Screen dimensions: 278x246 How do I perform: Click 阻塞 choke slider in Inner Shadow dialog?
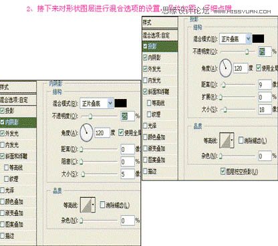point(98,162)
